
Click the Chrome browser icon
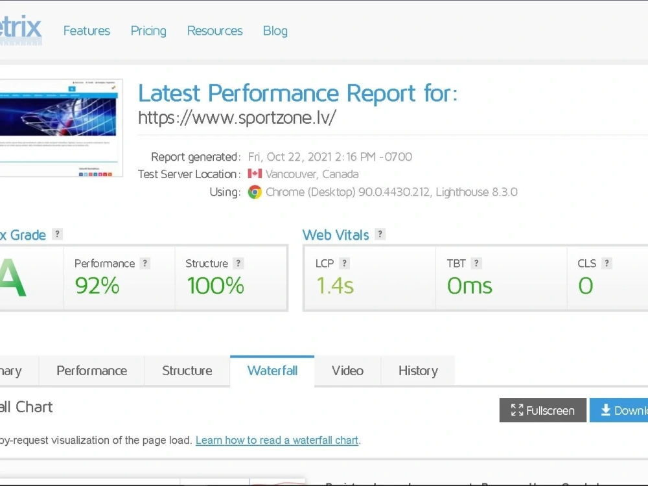coord(255,192)
